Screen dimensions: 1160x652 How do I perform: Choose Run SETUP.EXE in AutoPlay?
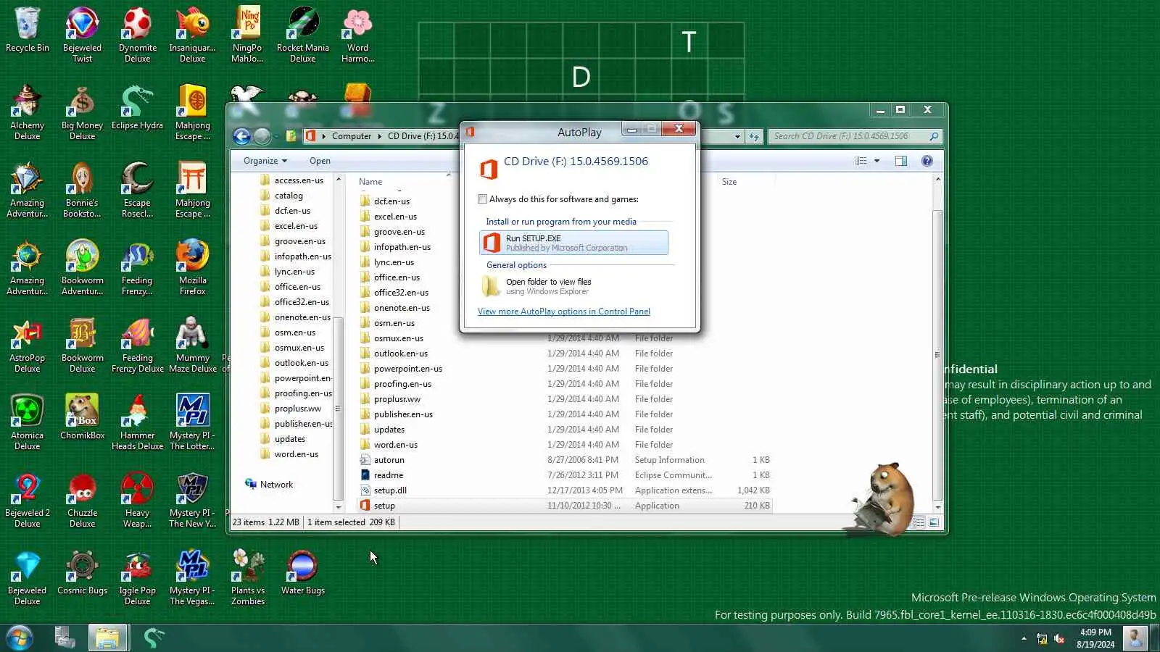click(573, 243)
